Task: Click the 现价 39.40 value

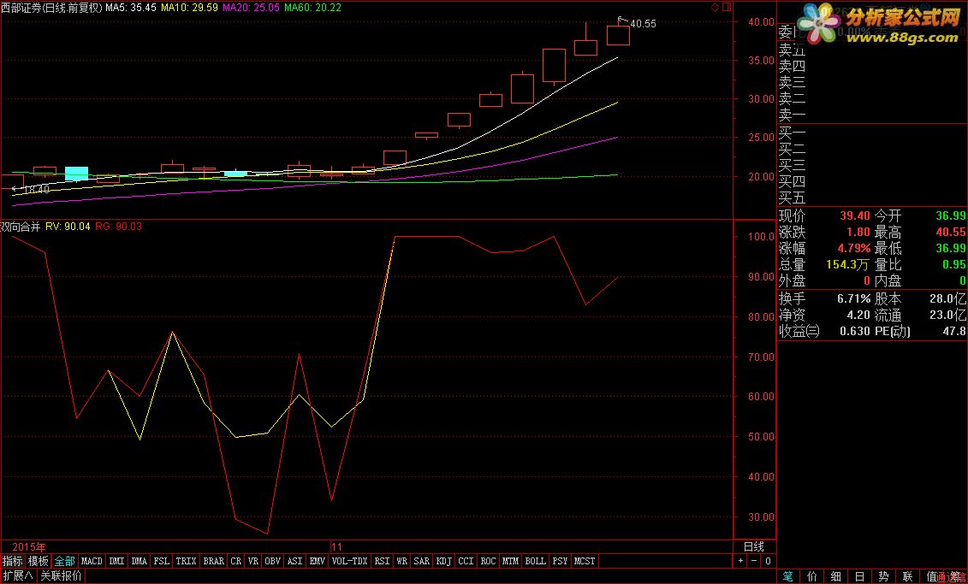Action: [854, 215]
